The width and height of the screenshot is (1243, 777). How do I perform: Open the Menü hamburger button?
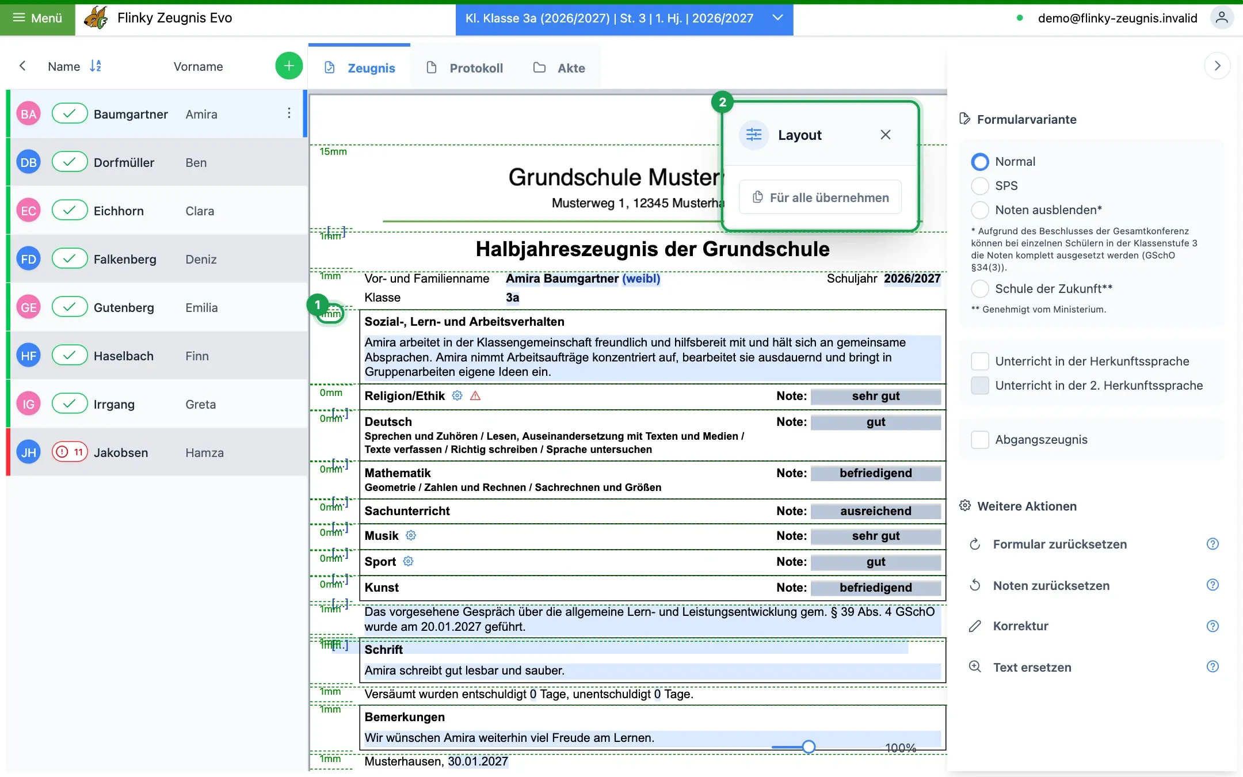37,18
